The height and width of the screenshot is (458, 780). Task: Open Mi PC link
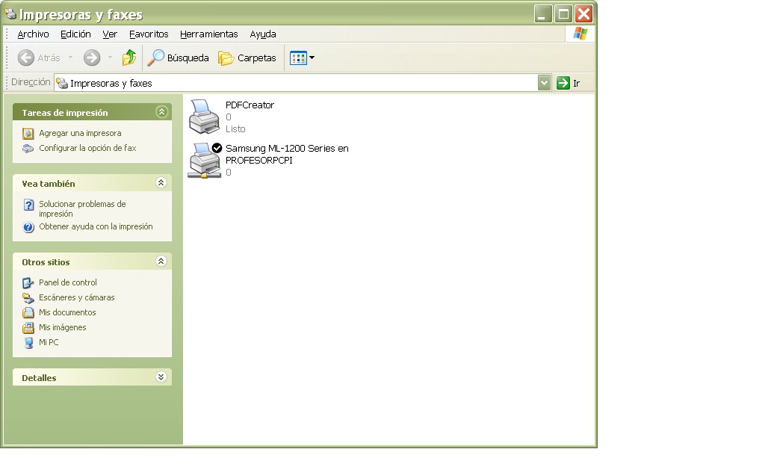click(49, 342)
